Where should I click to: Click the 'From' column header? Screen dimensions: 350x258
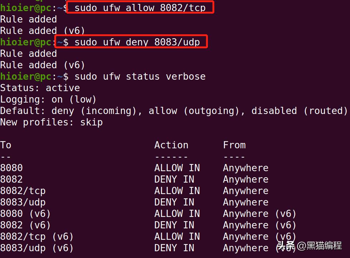[x=234, y=145]
